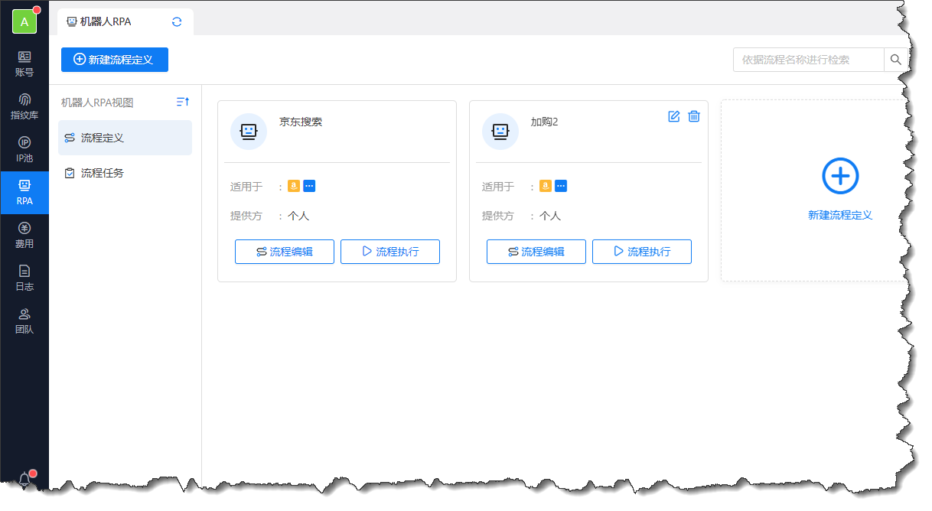
Task: Select 流程任务 in the left panel
Action: 125,173
